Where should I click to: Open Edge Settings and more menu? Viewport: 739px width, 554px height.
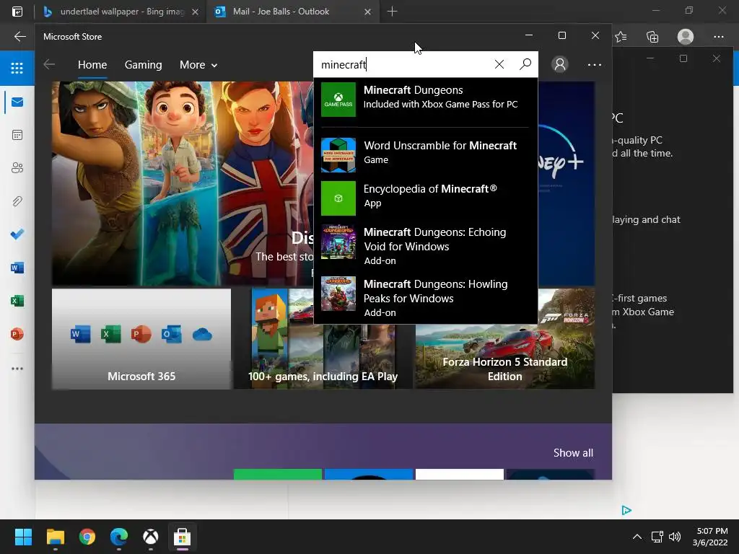718,37
